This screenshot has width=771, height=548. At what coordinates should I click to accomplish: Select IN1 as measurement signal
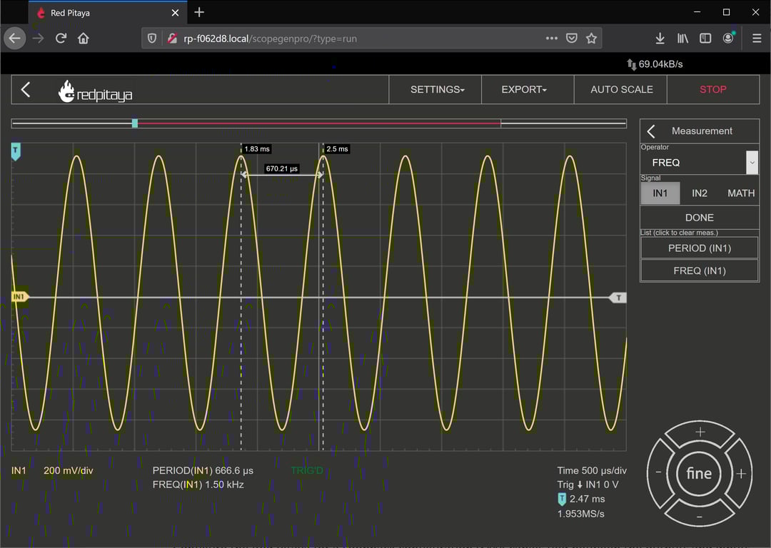click(x=660, y=193)
